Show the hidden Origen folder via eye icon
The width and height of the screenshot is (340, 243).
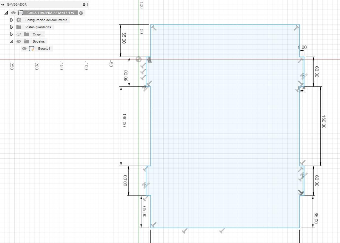(19, 35)
